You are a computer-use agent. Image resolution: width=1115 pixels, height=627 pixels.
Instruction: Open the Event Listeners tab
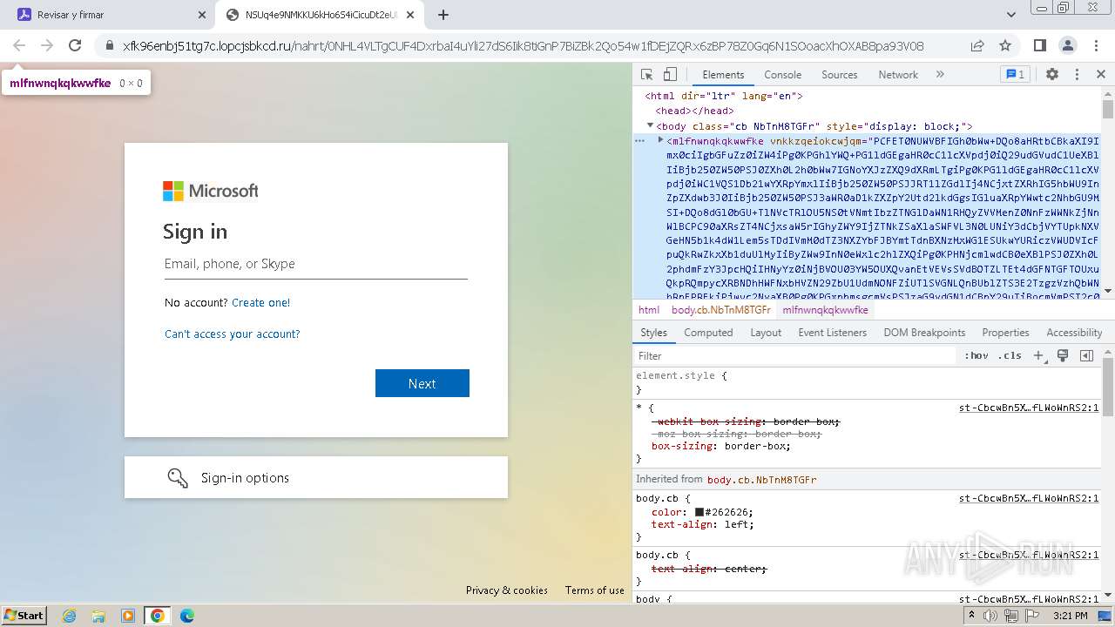click(832, 333)
